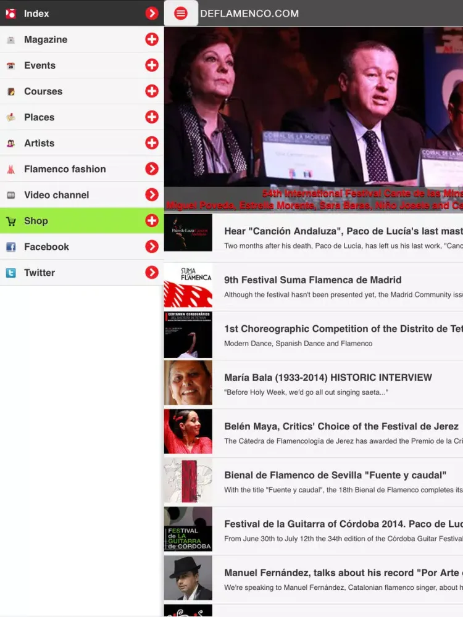Select the Courses menu item
Viewport: 463px width, 617px height.
point(81,91)
